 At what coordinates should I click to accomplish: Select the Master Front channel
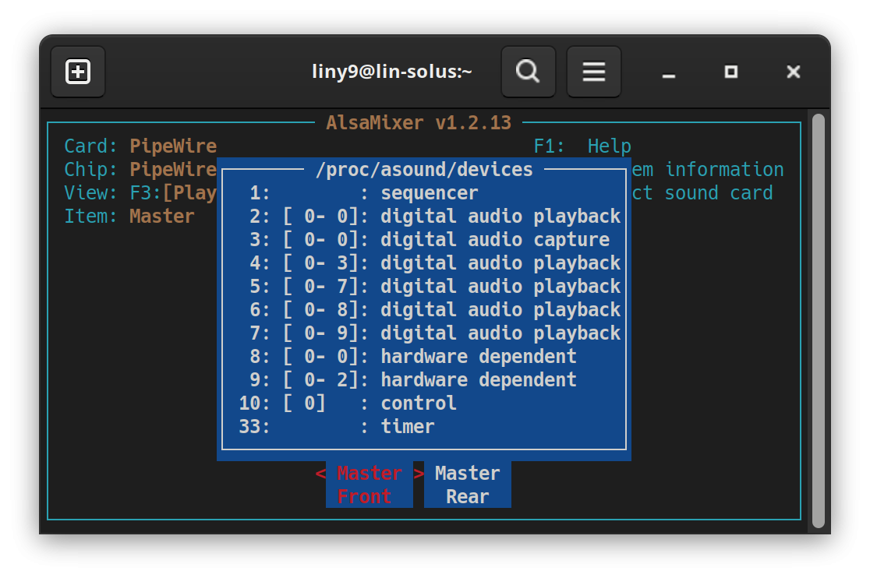pyautogui.click(x=370, y=485)
